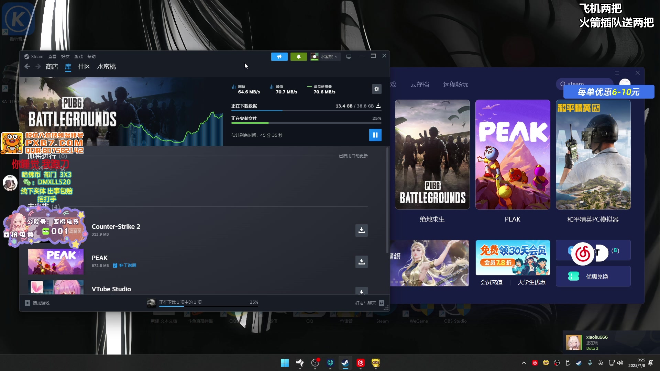This screenshot has height=371, width=660.
Task: Open PEAK 补丁说明 link
Action: click(x=125, y=266)
